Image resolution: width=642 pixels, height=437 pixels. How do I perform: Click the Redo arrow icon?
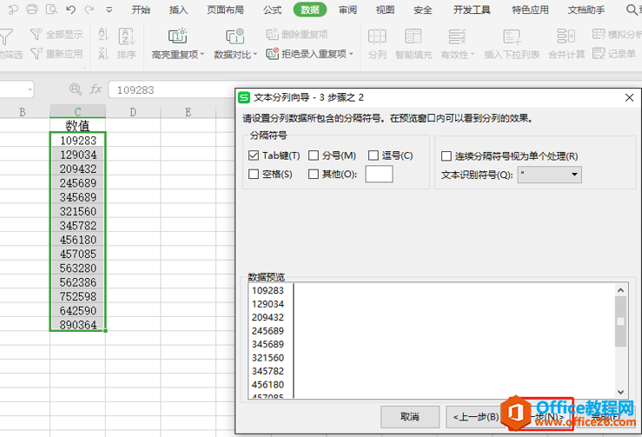click(x=89, y=9)
